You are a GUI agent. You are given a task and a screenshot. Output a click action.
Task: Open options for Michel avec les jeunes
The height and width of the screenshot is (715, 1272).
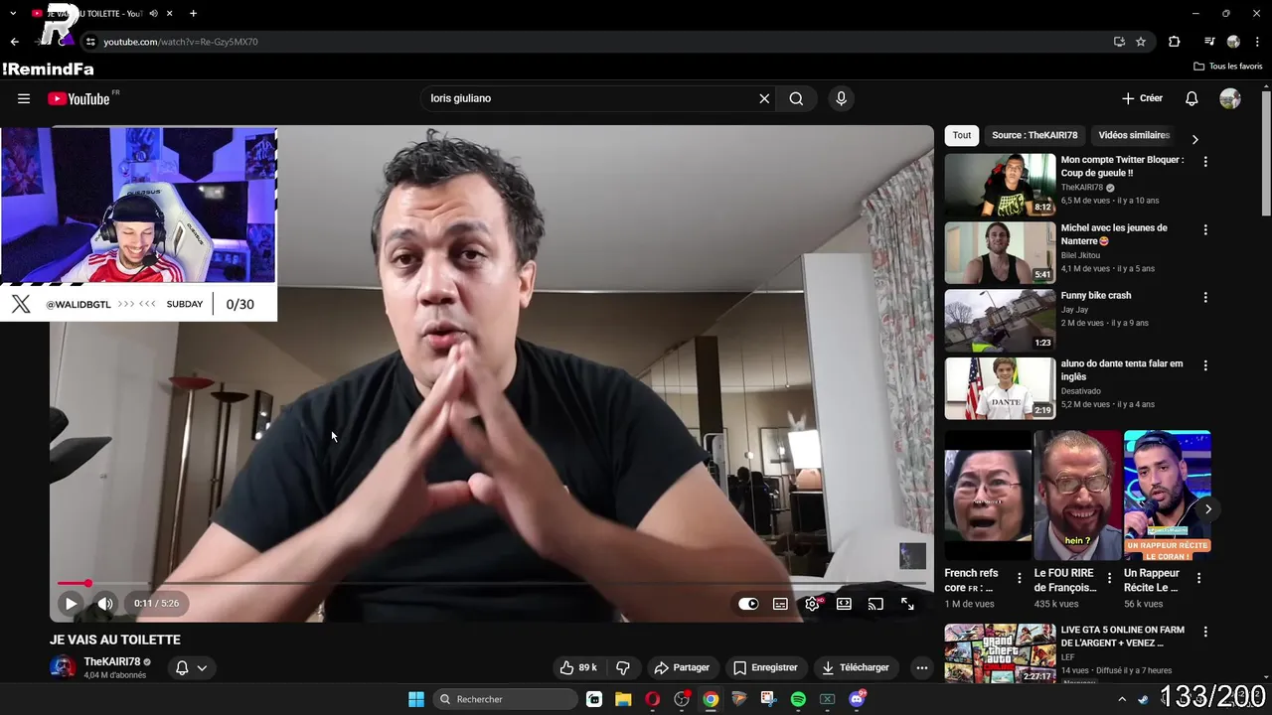(1205, 229)
